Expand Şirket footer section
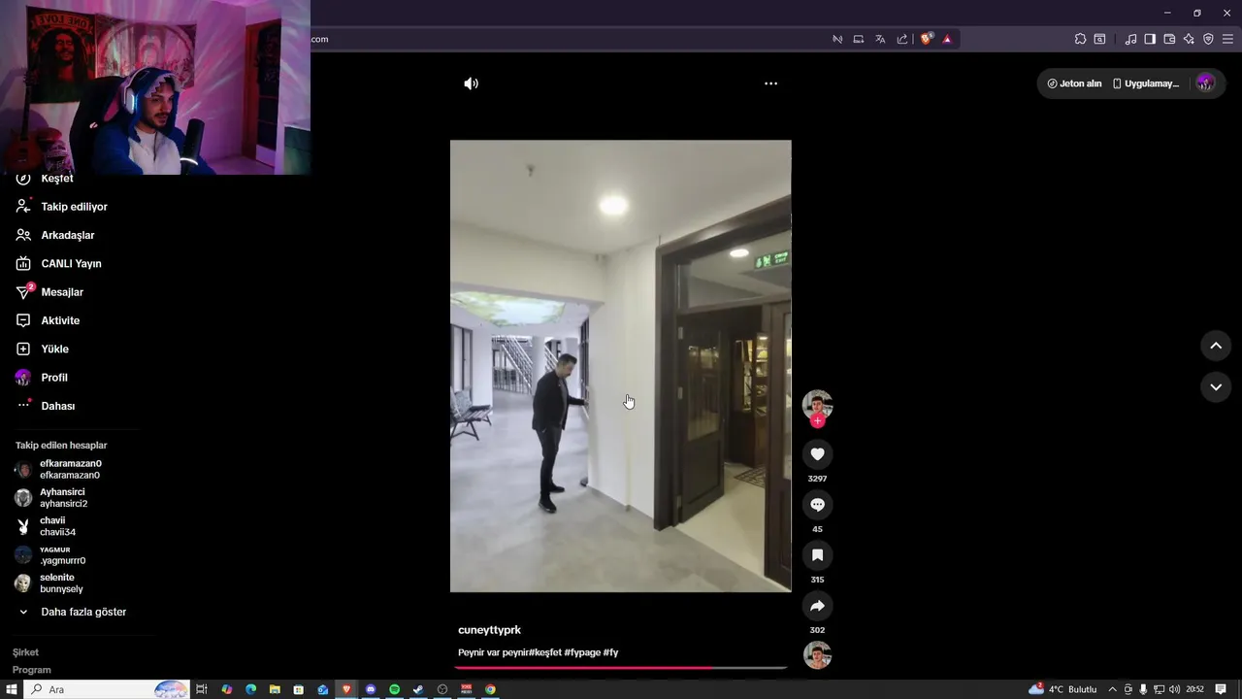This screenshot has width=1242, height=699. point(25,652)
